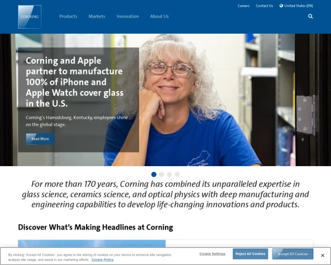Reject All Cookies
This screenshot has width=331, height=265.
click(250, 254)
